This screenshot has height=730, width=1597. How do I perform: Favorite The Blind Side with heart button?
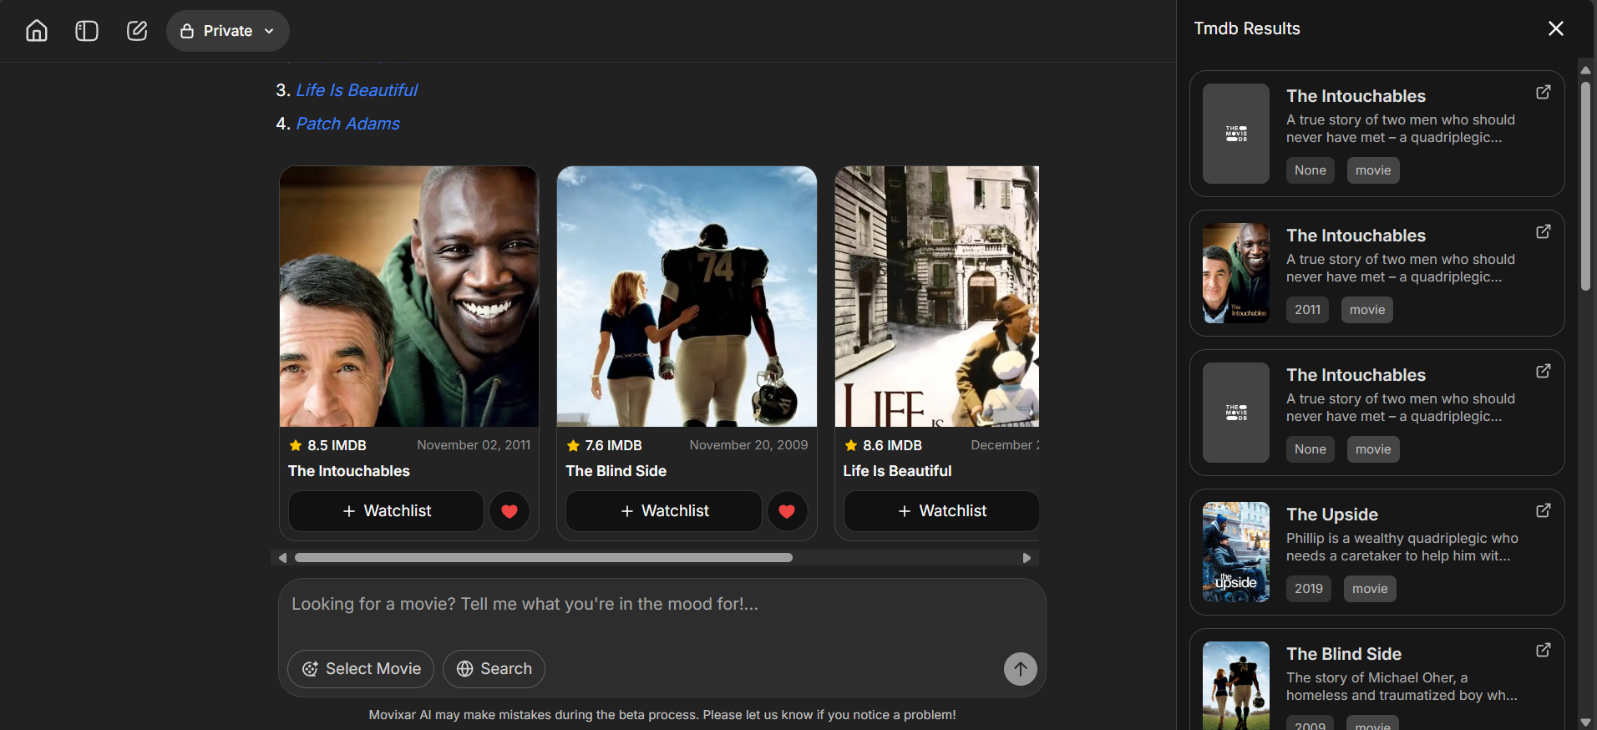[x=787, y=511]
